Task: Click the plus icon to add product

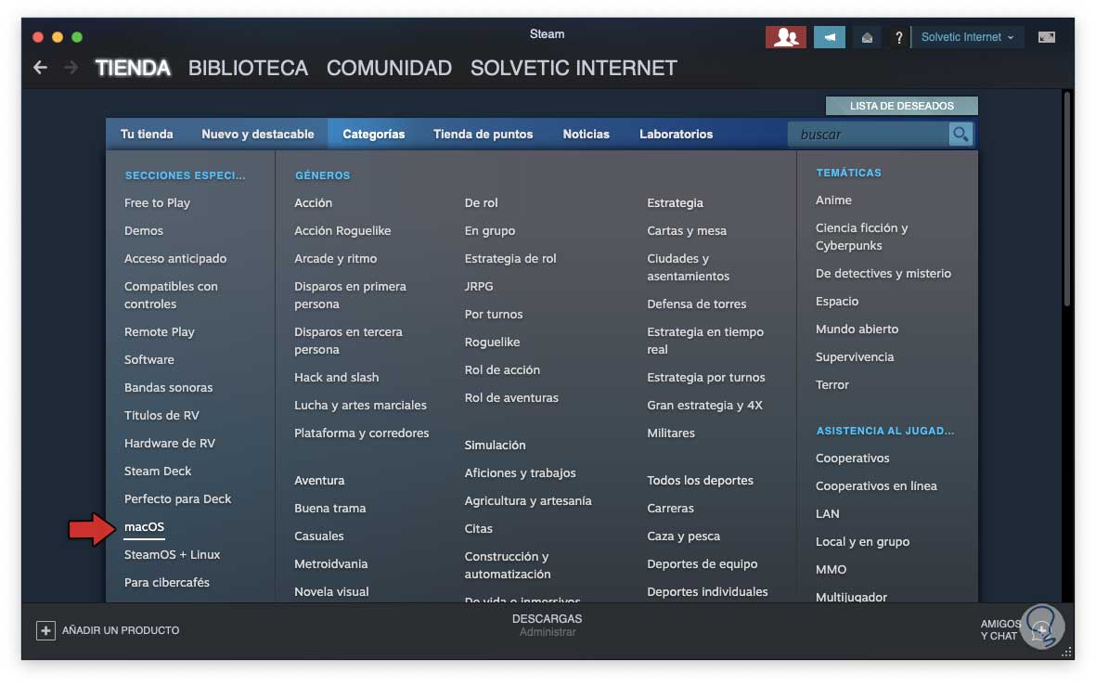Action: tap(45, 630)
